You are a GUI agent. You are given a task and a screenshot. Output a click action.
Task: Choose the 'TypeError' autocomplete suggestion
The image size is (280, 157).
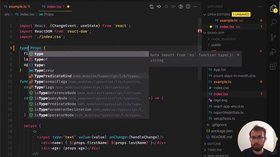pos(88,71)
